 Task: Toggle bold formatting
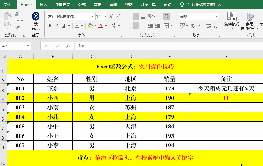[x=50, y=26]
